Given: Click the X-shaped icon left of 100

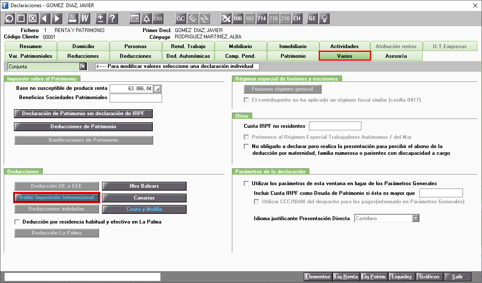Looking at the screenshot, I should pos(226,19).
